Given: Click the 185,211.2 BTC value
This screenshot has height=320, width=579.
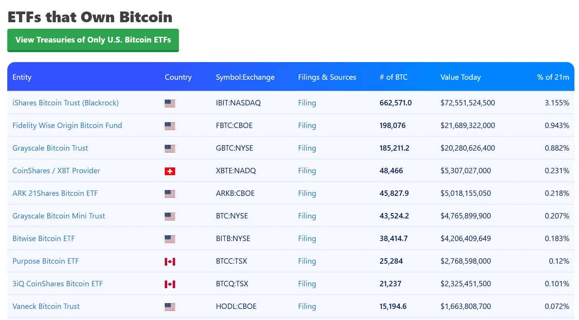Looking at the screenshot, I should pyautogui.click(x=394, y=148).
